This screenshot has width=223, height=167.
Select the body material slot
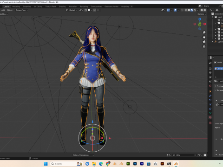pos(219,69)
